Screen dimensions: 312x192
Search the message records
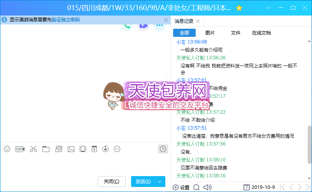coord(196,187)
